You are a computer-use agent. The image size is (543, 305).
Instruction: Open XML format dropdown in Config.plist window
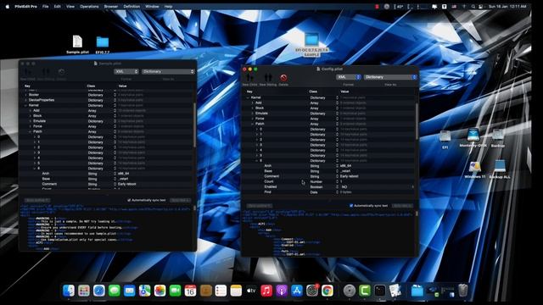pyautogui.click(x=349, y=77)
